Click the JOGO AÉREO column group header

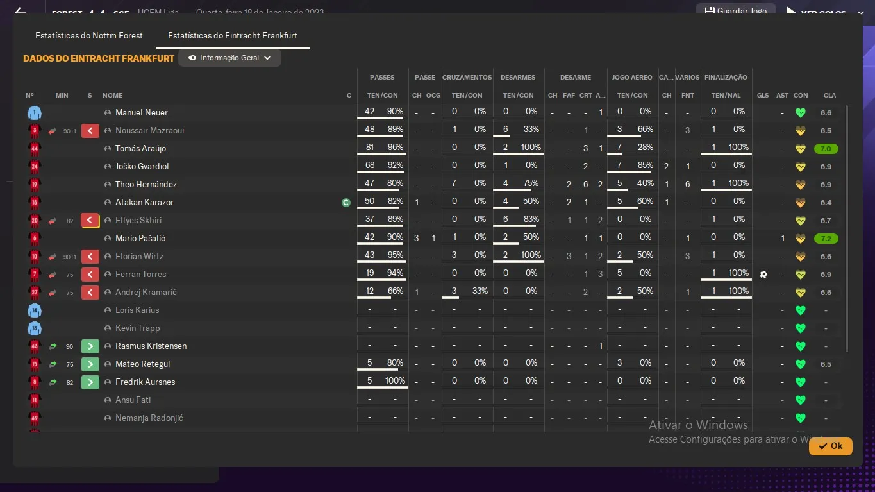pyautogui.click(x=632, y=78)
